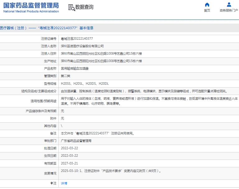Click 生效日期 value 2022-03-22
This screenshot has width=239, height=189.
69,156
